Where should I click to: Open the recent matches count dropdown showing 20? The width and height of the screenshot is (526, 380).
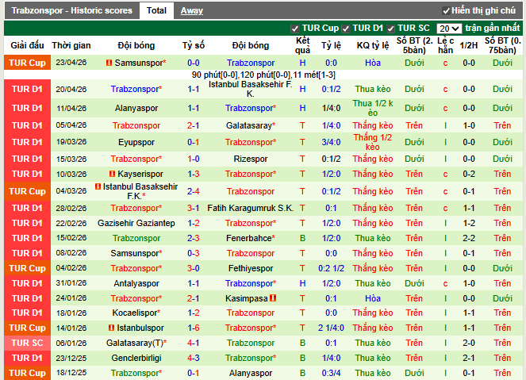[448, 28]
